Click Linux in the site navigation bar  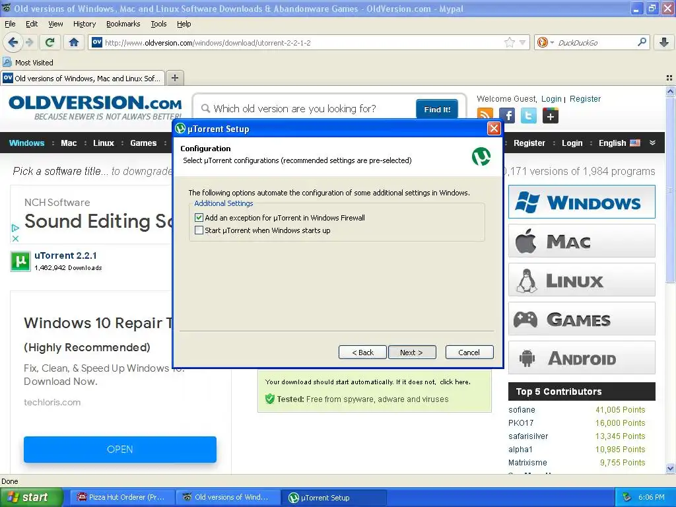pos(104,143)
